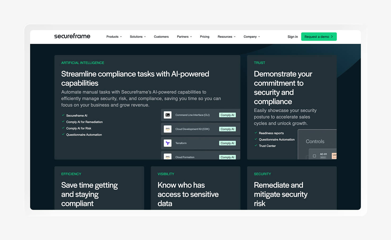Screen dimensions: 391x240
Task: Click Questionnaire Automation in the AI card
Action: (x=84, y=135)
